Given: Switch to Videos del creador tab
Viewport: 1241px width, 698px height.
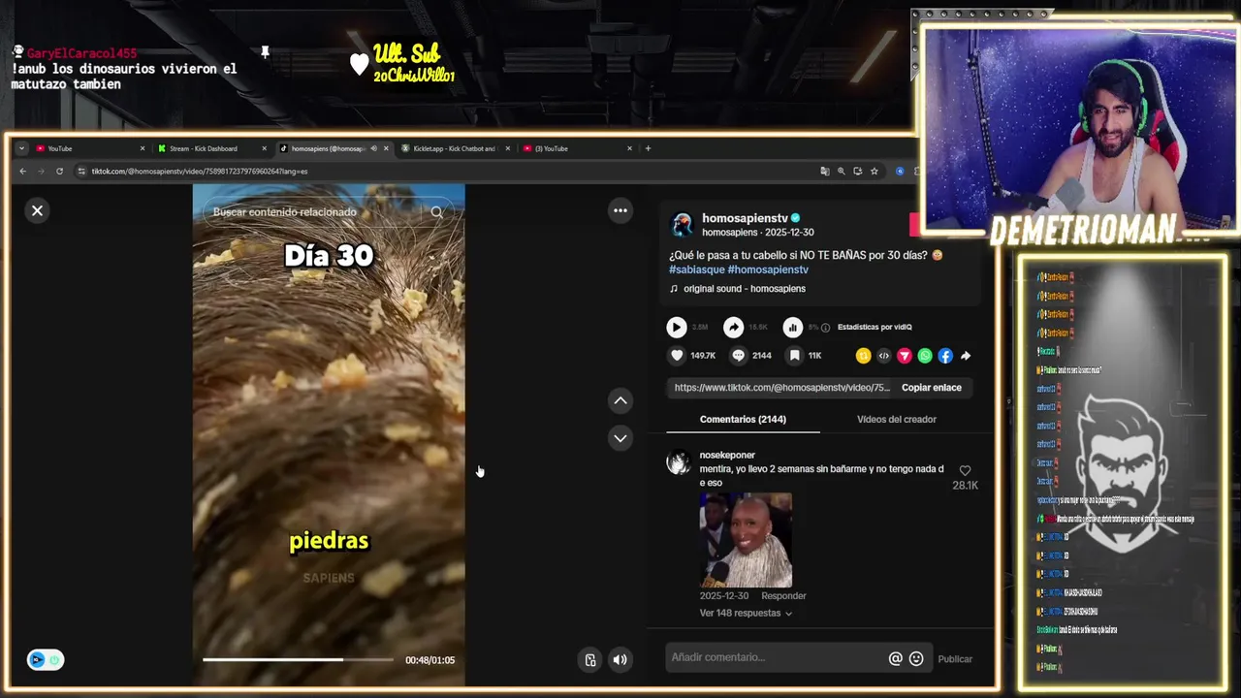Looking at the screenshot, I should (x=897, y=420).
